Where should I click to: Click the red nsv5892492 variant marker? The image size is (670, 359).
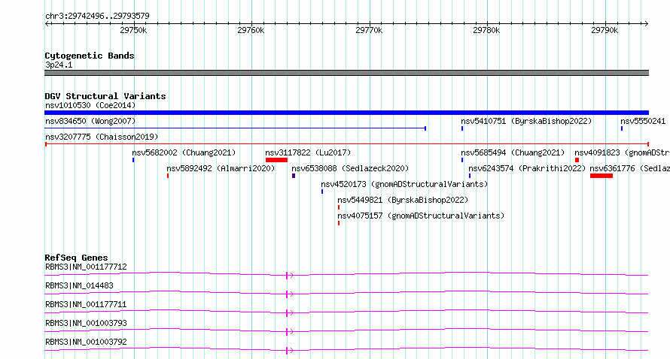tap(168, 176)
